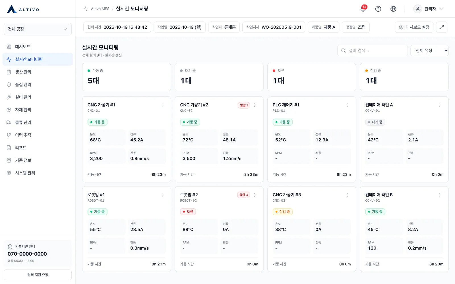
Task: Open the 전체 유형 type filter dropdown
Action: tap(429, 51)
